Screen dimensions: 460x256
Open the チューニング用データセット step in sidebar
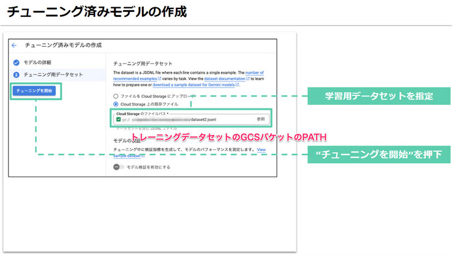57,75
